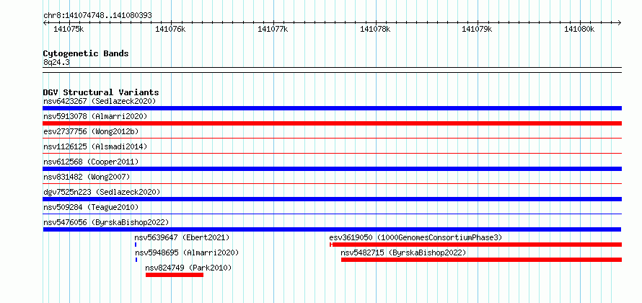Select the blue bar under nsv6423267

[332, 108]
